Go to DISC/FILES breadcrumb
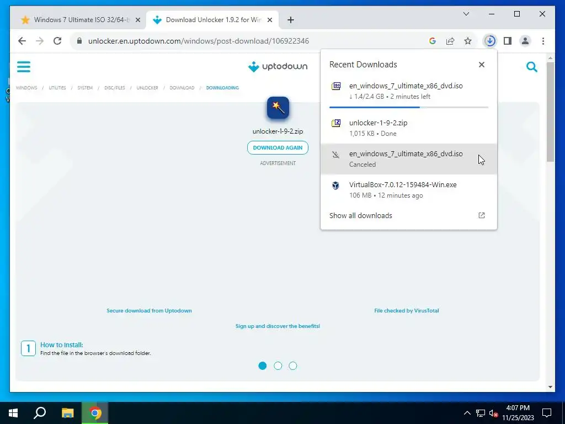The height and width of the screenshot is (424, 565). [115, 88]
